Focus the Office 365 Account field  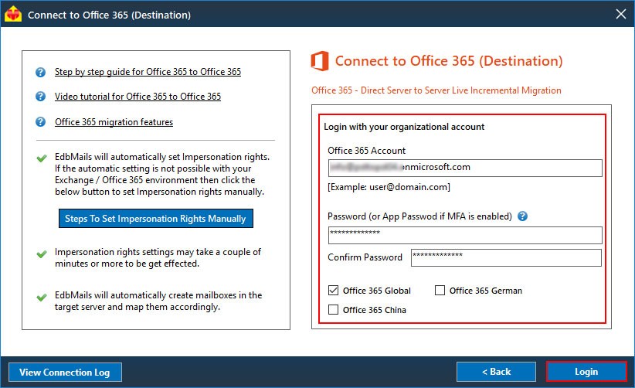coord(465,168)
